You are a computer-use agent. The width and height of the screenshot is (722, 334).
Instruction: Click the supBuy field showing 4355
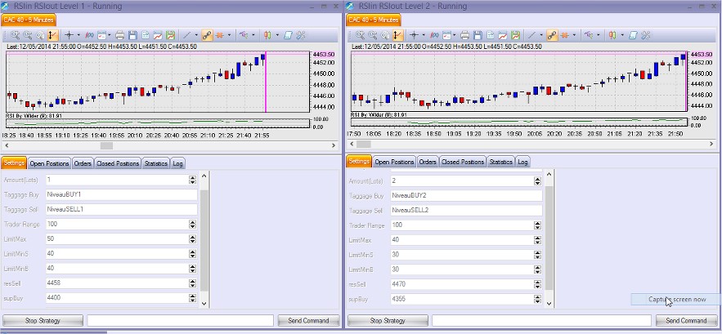click(x=466, y=299)
